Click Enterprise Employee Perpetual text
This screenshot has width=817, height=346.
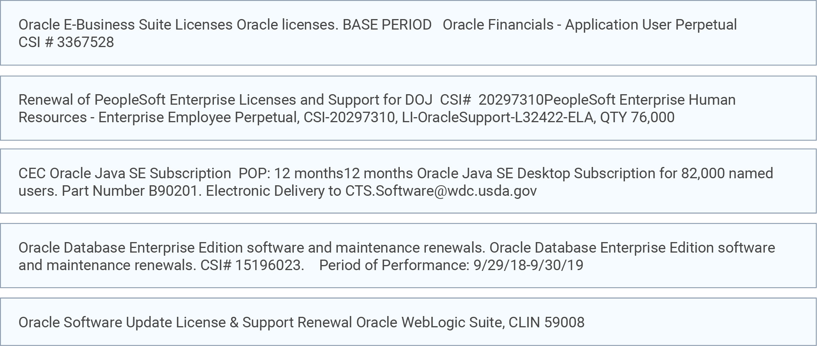[198, 117]
